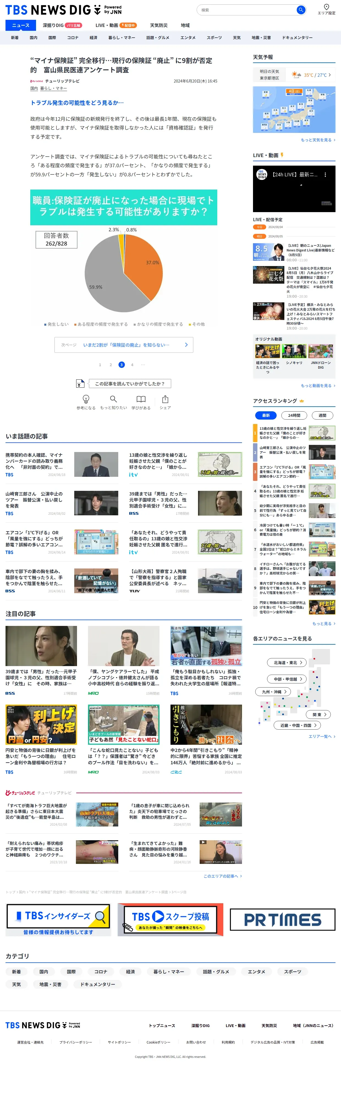Open the 経済 category in the subnav
The width and height of the screenshot is (341, 1095).
94,38
